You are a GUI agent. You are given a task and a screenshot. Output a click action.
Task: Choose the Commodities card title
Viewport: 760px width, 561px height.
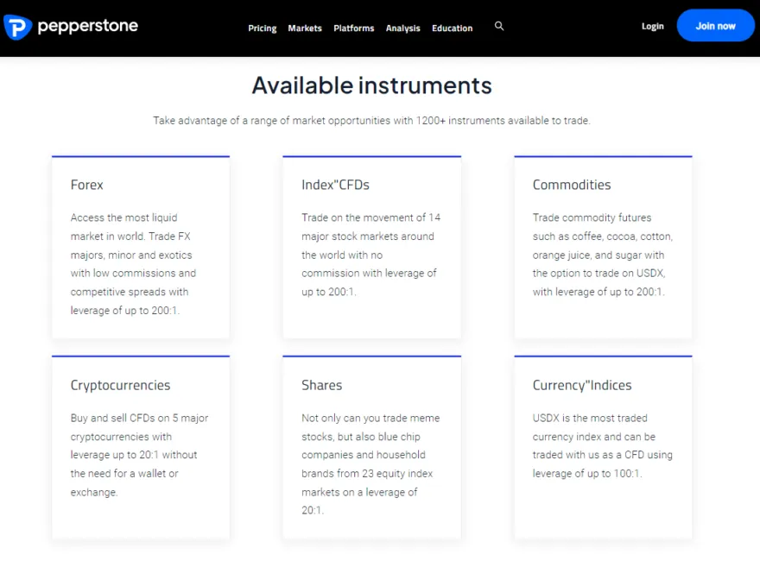pos(571,185)
